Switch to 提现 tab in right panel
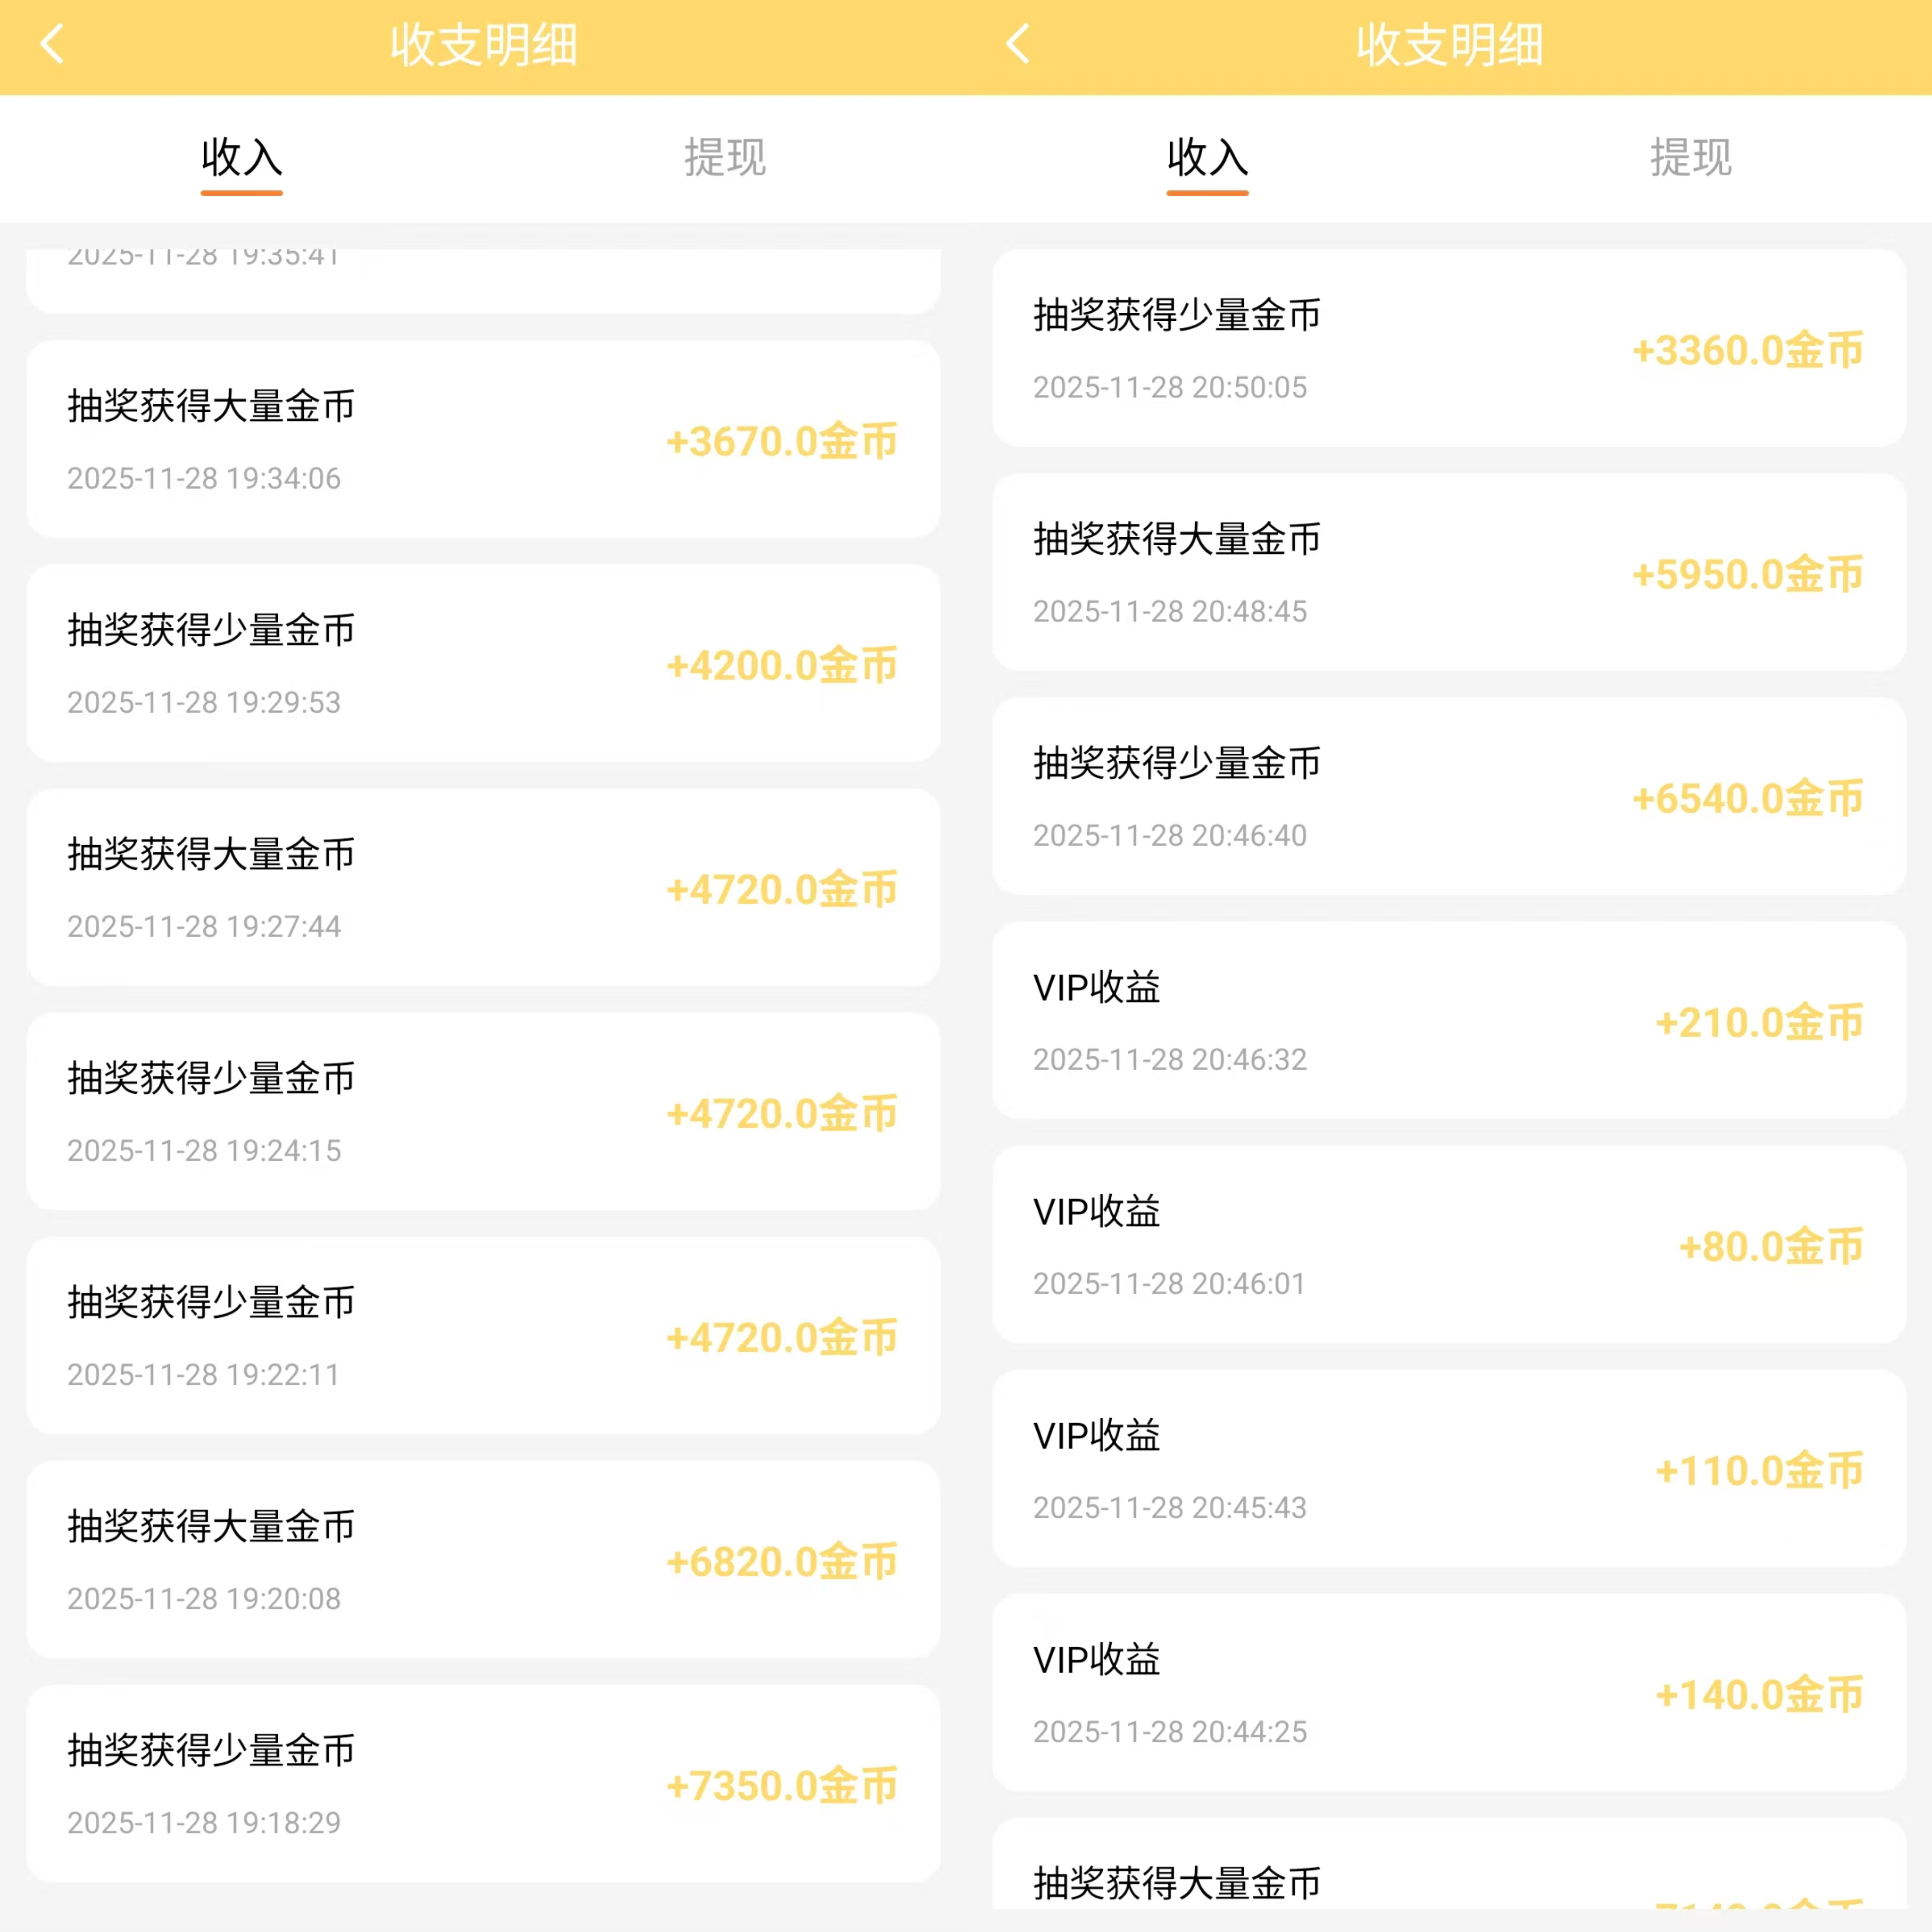 [1690, 158]
